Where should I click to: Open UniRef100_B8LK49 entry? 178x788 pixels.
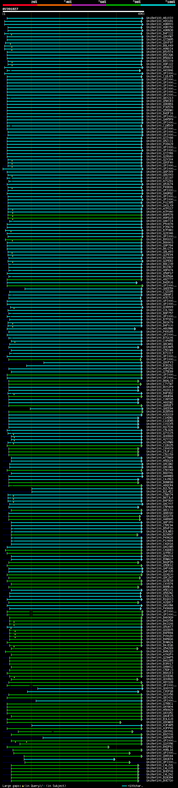[x=159, y=46]
